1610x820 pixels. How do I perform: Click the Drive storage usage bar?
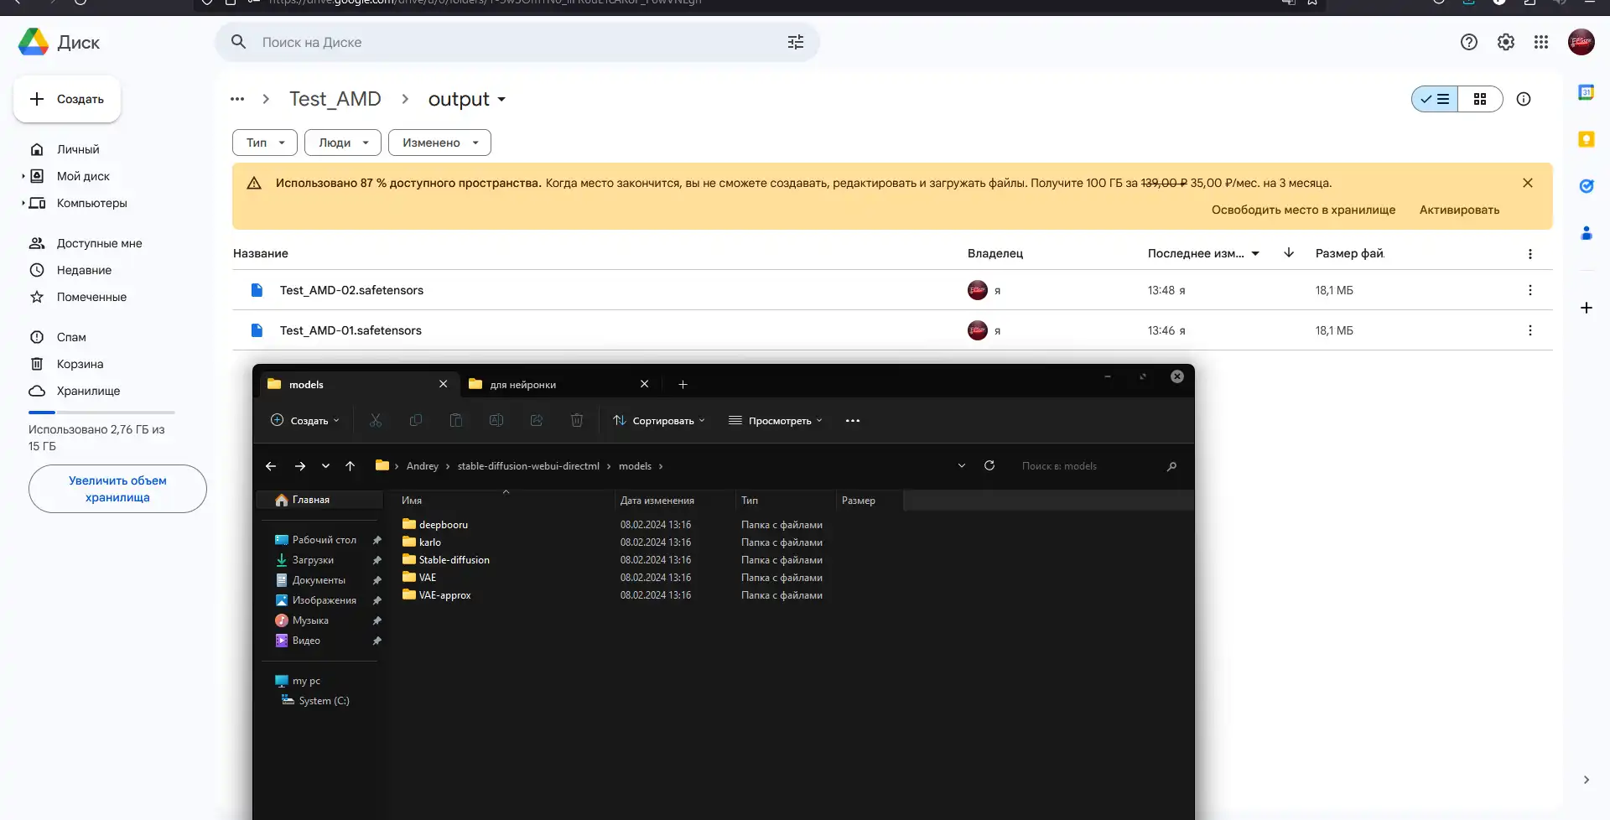click(101, 413)
